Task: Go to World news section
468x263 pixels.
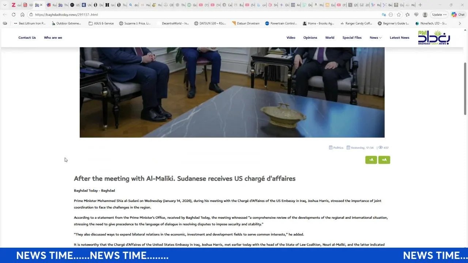Action: (330, 38)
